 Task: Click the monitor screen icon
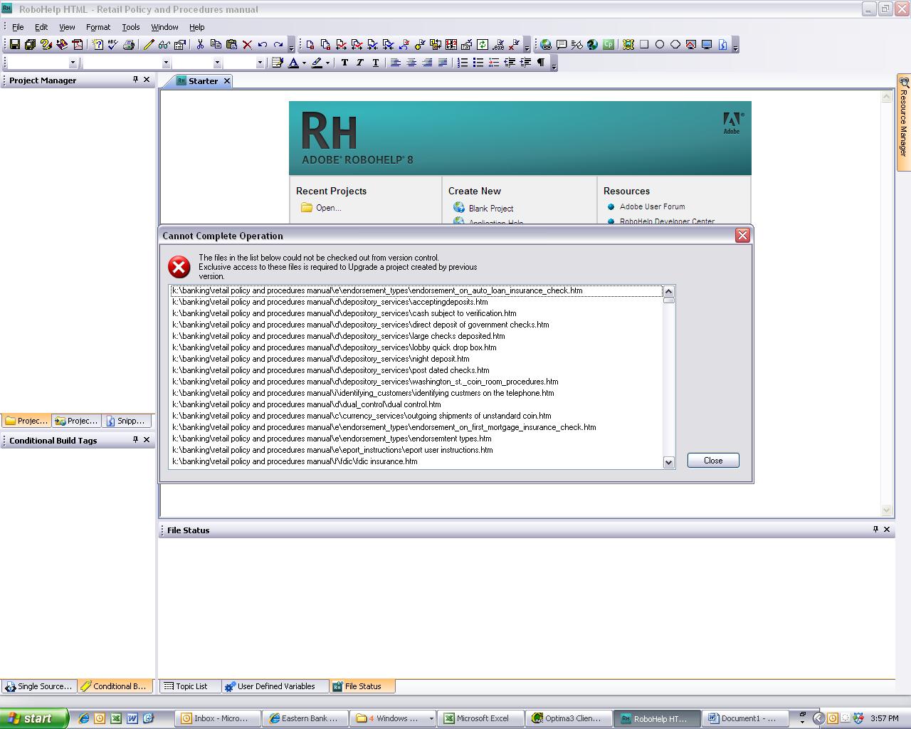point(707,44)
